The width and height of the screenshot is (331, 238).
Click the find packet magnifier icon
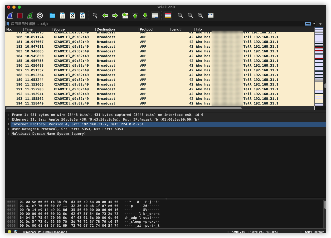[x=95, y=16]
